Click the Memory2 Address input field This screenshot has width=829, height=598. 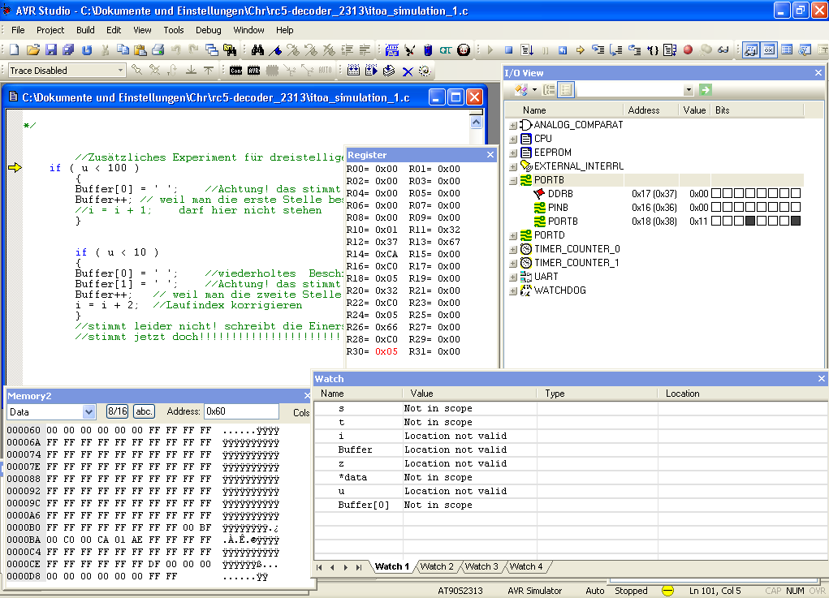coord(242,411)
